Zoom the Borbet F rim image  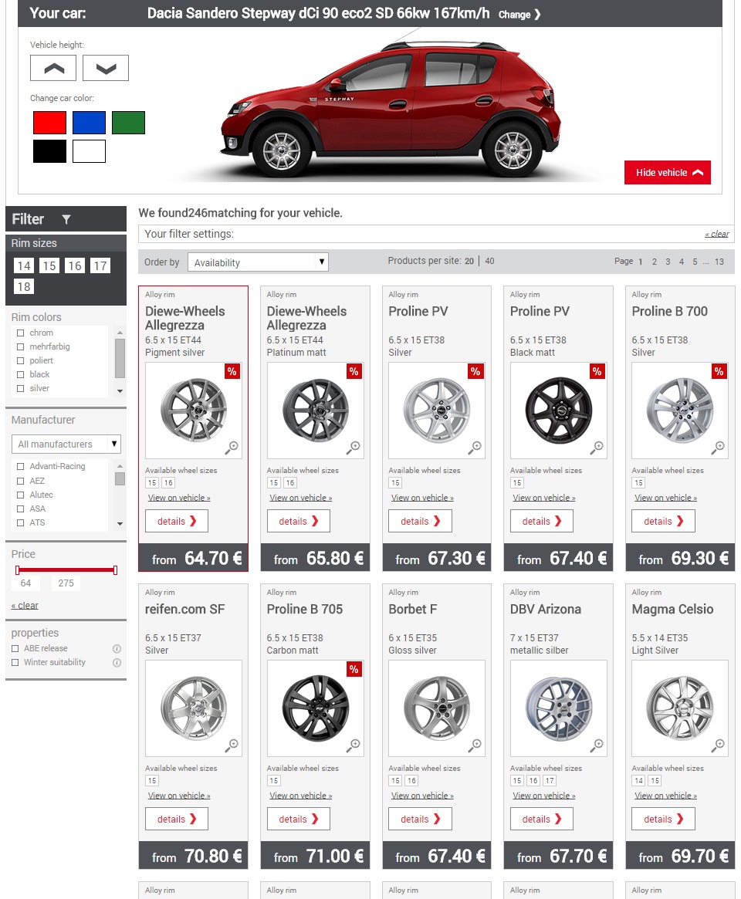(x=475, y=745)
